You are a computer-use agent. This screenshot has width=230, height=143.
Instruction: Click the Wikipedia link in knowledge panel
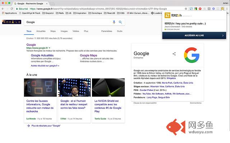point(171,78)
